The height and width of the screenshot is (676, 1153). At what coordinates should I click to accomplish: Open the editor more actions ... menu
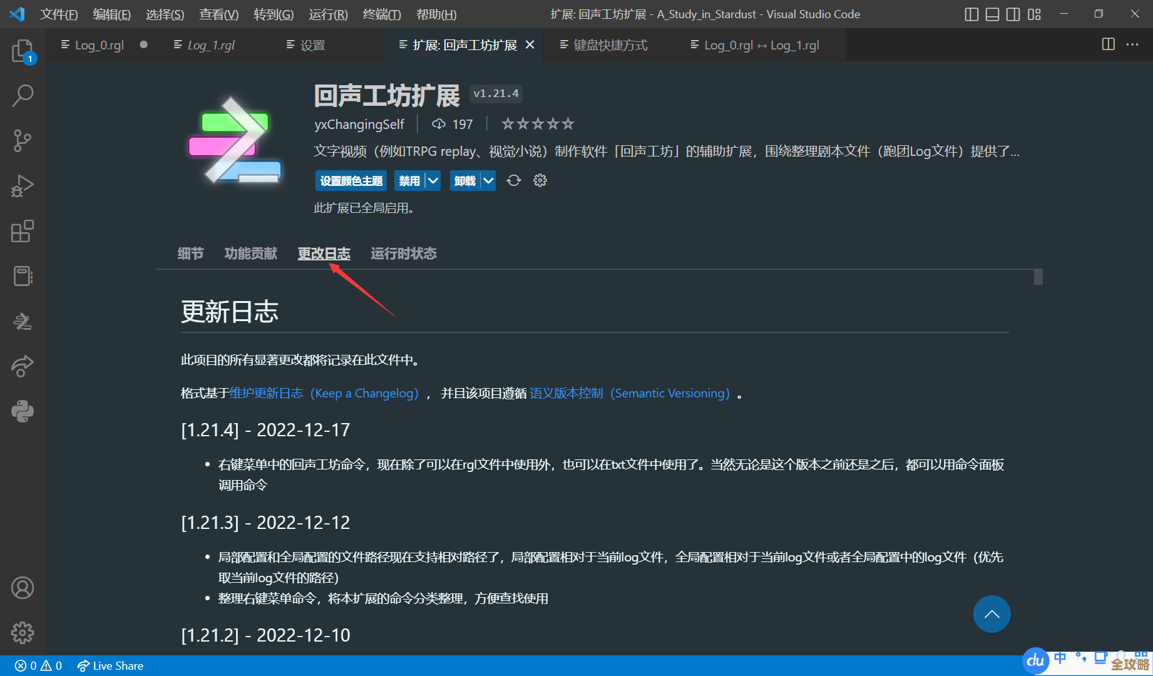click(x=1132, y=44)
